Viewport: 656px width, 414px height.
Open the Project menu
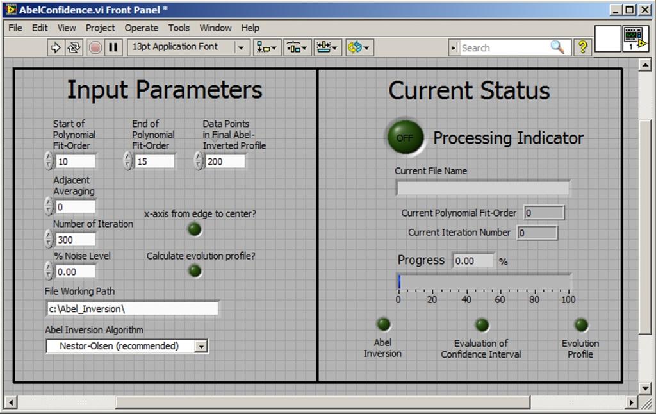[x=100, y=28]
